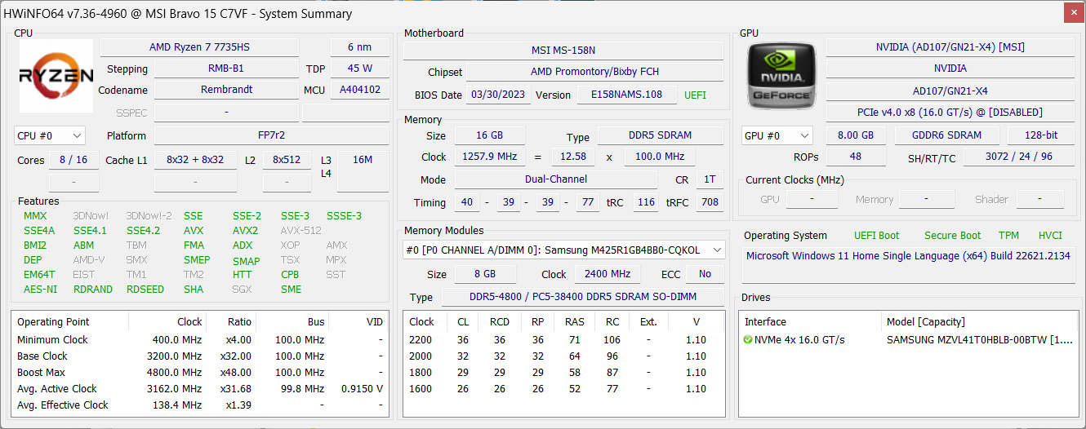Click the RDSEED feature flag
This screenshot has width=1086, height=429.
coord(145,289)
